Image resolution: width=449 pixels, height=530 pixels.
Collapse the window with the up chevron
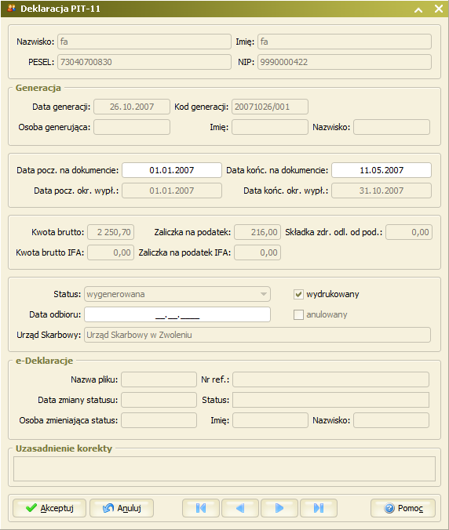point(418,9)
